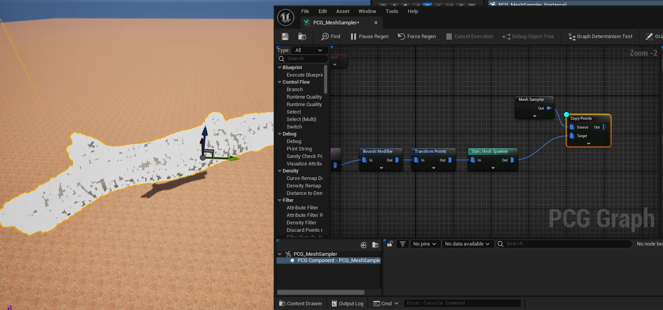Click the browse icon in the debug tree panel
Image resolution: width=663 pixels, height=310 pixels.
click(x=376, y=245)
